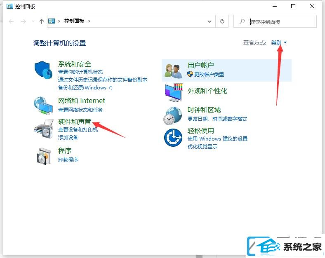Click the back navigation arrow
The height and width of the screenshot is (258, 325).
click(12, 21)
